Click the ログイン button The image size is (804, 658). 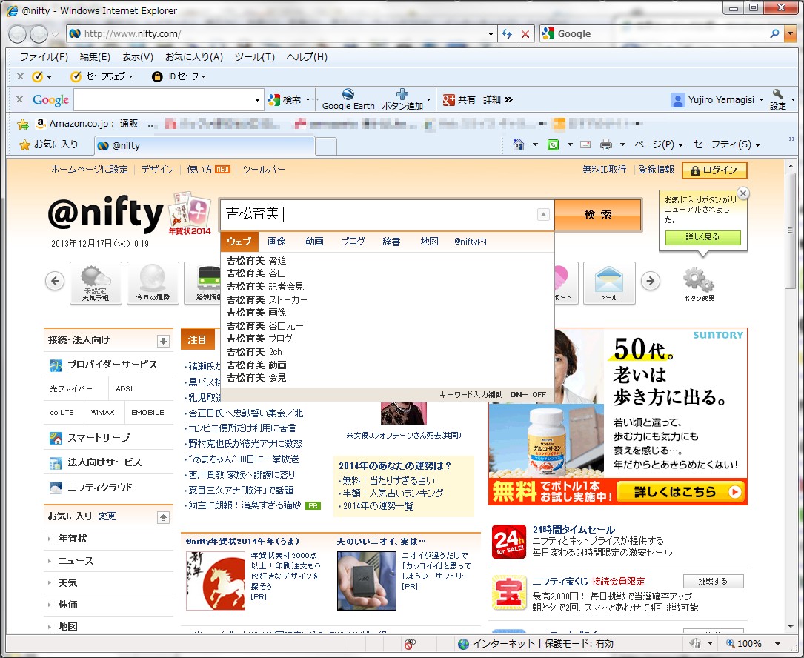tap(714, 170)
